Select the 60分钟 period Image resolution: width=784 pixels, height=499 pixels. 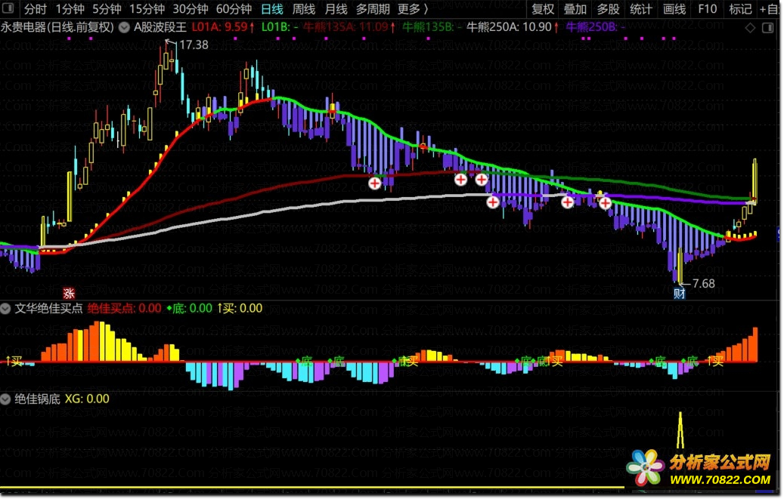pyautogui.click(x=234, y=9)
